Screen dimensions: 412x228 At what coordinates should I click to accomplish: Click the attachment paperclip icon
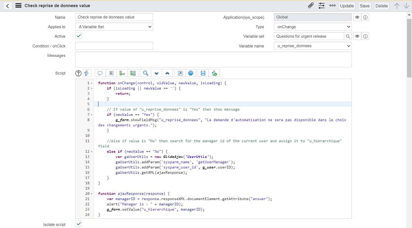pos(311,6)
